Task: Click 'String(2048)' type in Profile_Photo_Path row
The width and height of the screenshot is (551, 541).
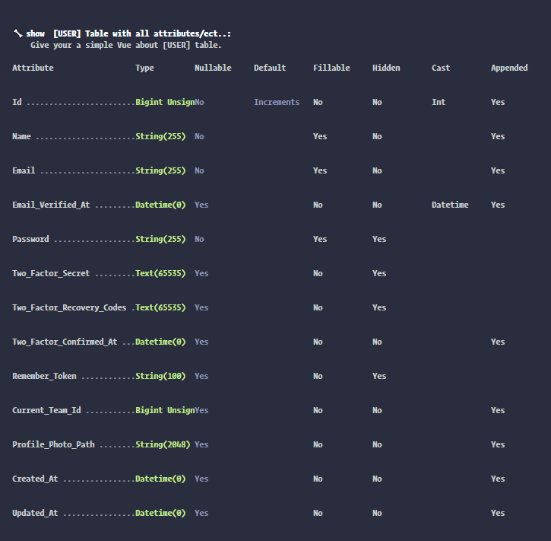Action: (163, 444)
